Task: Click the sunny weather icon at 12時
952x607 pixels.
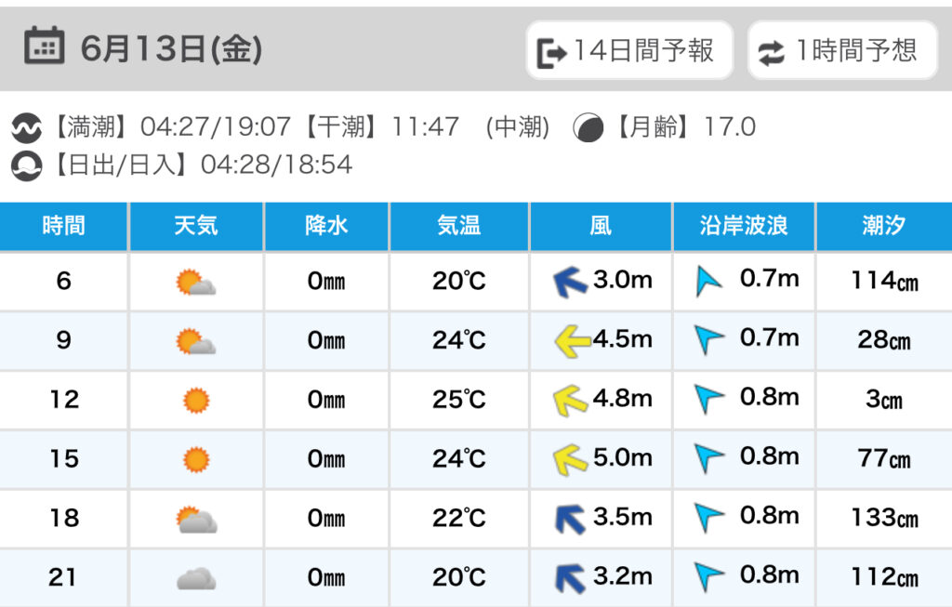Action: point(196,401)
